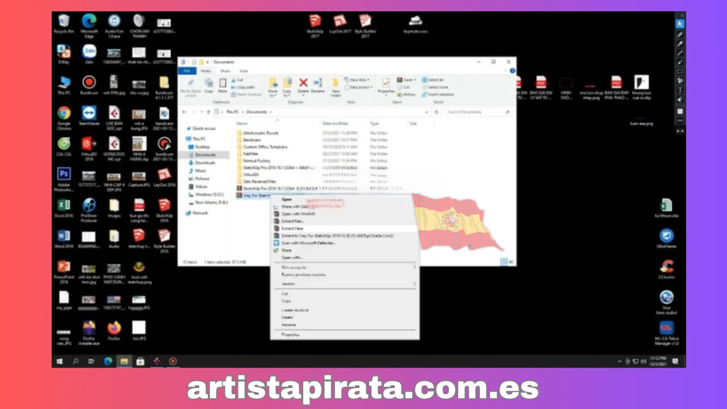Open Zalo desktop icon

pos(89,55)
